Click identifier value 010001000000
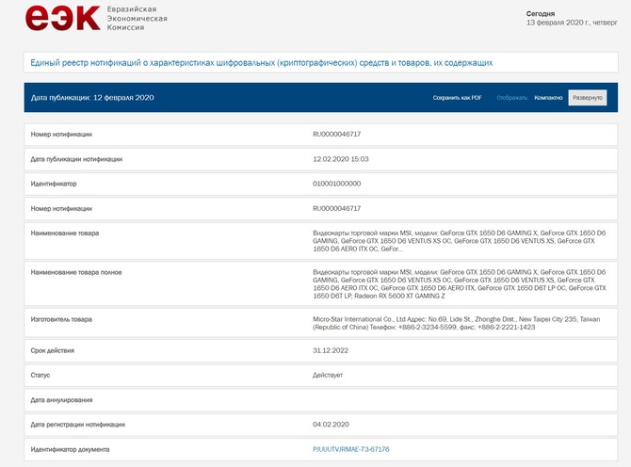631x467 pixels. coord(337,184)
